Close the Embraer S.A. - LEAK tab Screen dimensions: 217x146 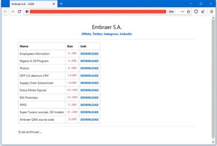[54, 4]
